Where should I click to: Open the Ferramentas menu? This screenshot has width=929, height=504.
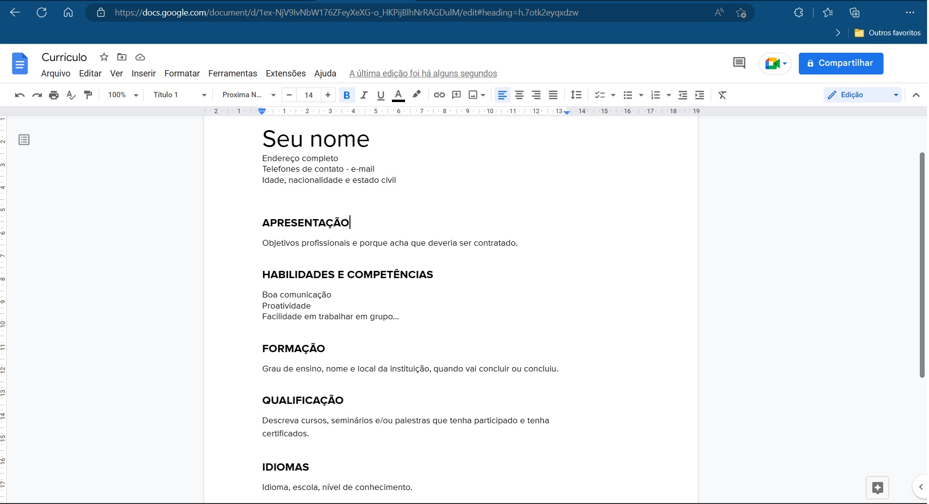233,74
